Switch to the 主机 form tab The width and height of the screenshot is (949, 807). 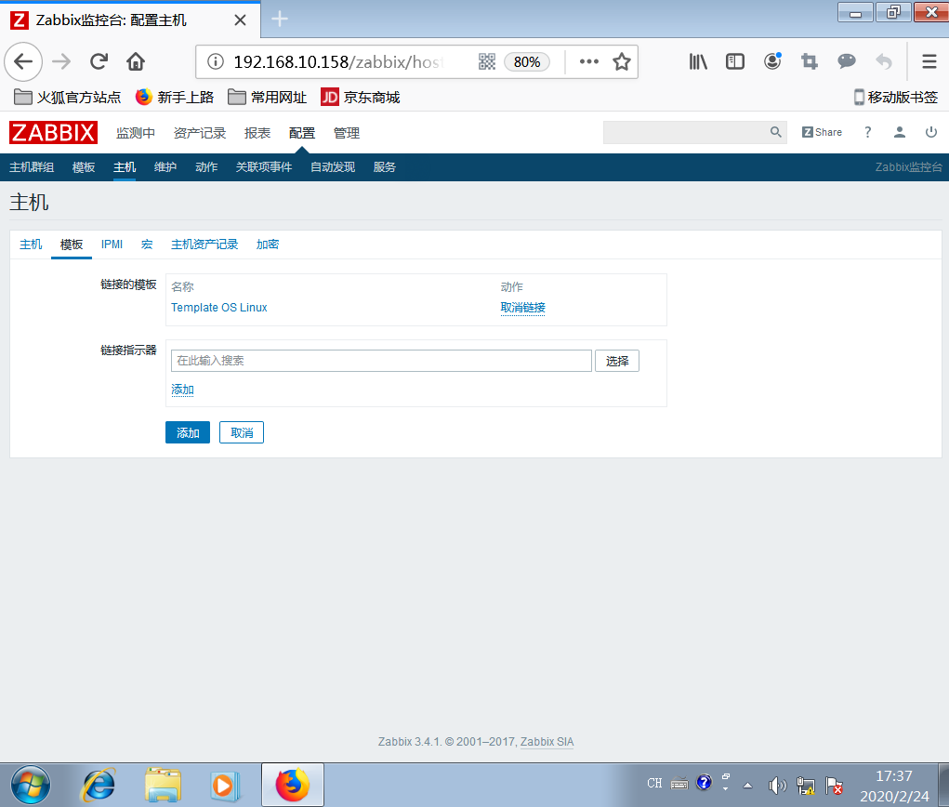tap(31, 244)
